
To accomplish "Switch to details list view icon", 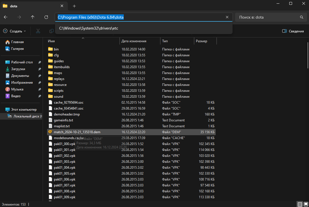I will click(300, 204).
